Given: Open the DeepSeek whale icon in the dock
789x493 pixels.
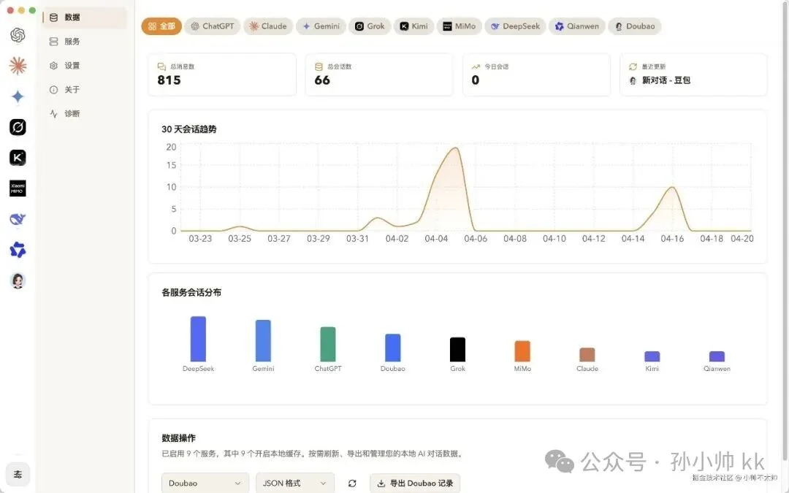Looking at the screenshot, I should [18, 219].
